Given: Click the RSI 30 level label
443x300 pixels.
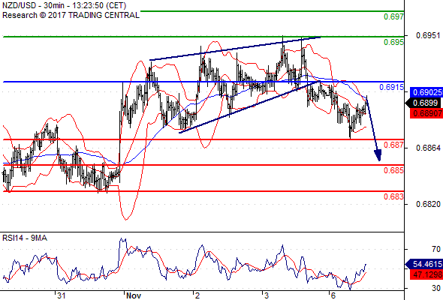Looking at the screenshot, I should pos(436,288).
